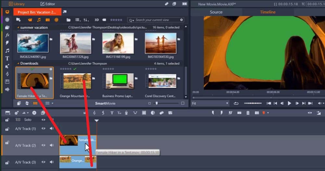325x171 pixels.
Task: Select the Timeline preview tab
Action: pyautogui.click(x=268, y=12)
